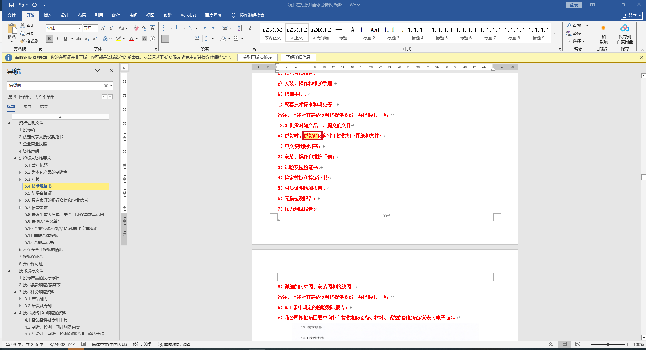
Task: Switch to Web Layout view in status bar
Action: pos(578,344)
